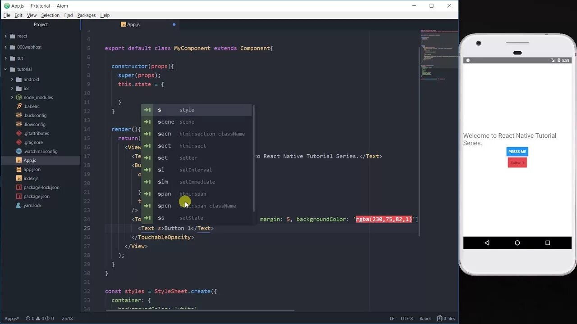Switch to the App.js editor tab
577x324 pixels.
point(130,24)
